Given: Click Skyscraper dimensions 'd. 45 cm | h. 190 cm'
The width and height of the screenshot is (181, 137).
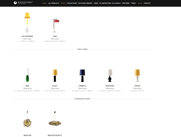Looking at the screenshot, I should click(x=27, y=41).
